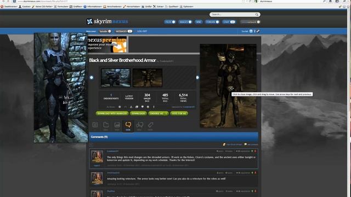Click the stacked-windows icon in the actions row
351x197 pixels.
pos(137,107)
